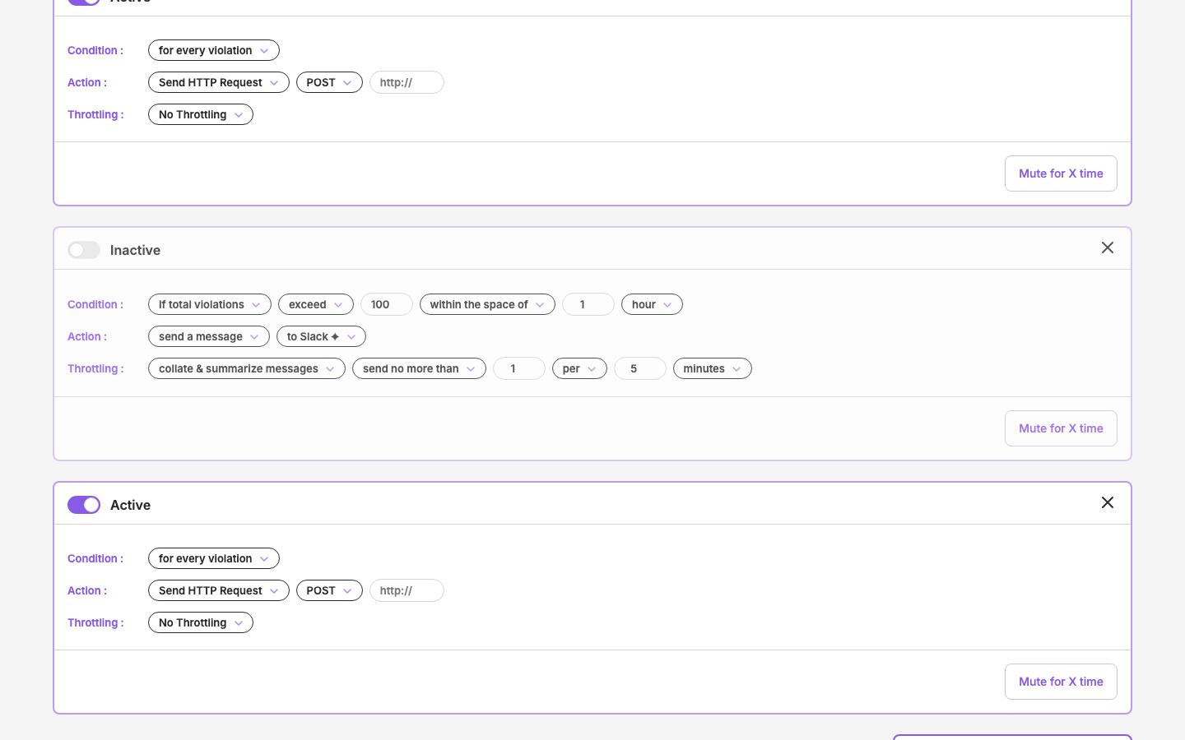Click 'Action :' label in the Inactive rule

point(87,336)
